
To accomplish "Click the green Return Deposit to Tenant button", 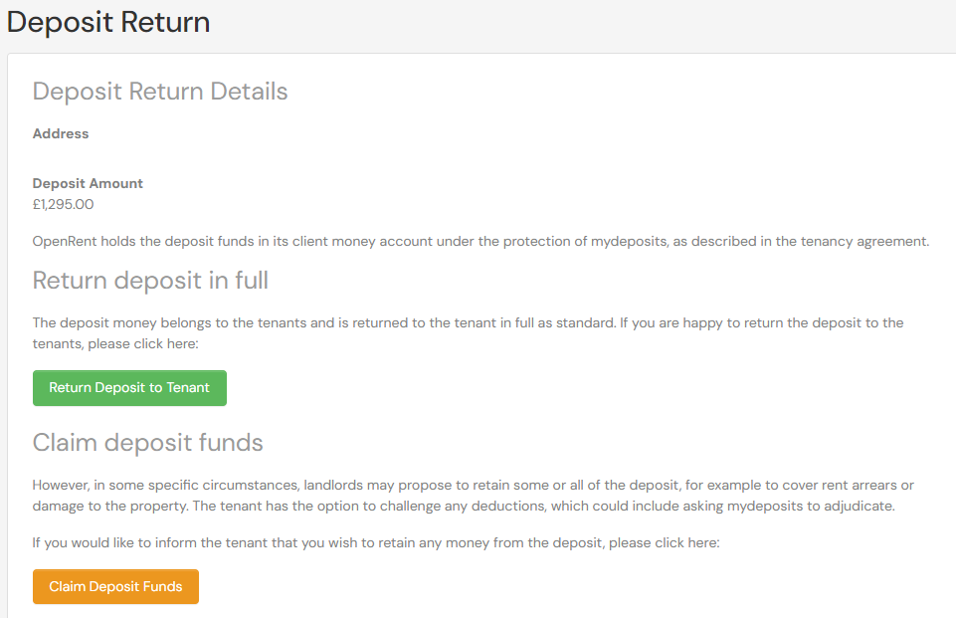I will pyautogui.click(x=129, y=388).
